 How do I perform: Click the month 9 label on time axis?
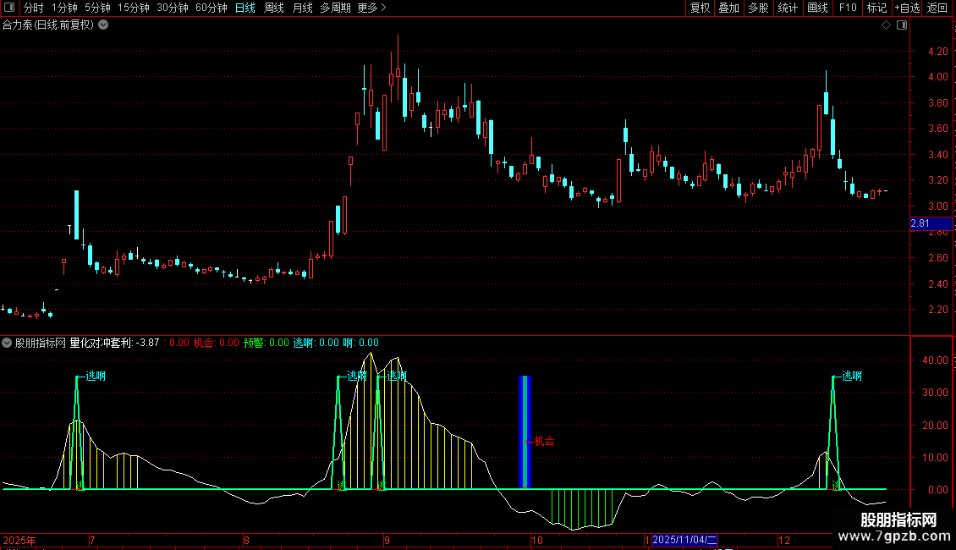click(387, 540)
